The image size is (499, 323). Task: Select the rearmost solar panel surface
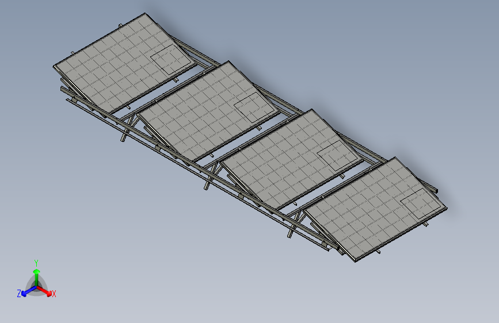pyautogui.click(x=125, y=63)
